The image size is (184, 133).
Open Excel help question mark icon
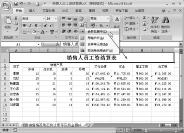pyautogui.click(x=164, y=11)
